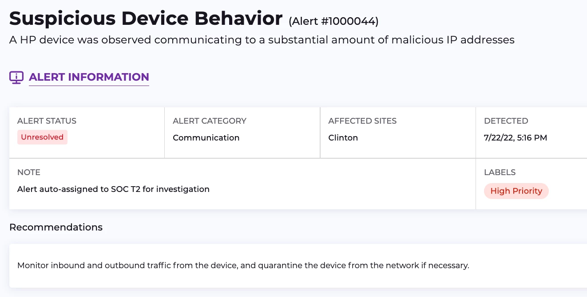Click the ALERT CATEGORY field label

(x=209, y=121)
